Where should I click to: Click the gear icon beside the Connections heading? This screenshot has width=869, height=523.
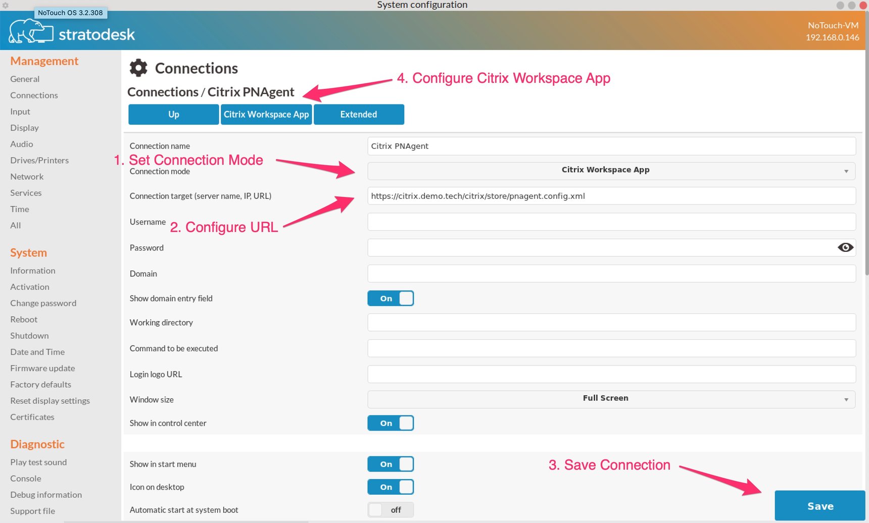[138, 68]
